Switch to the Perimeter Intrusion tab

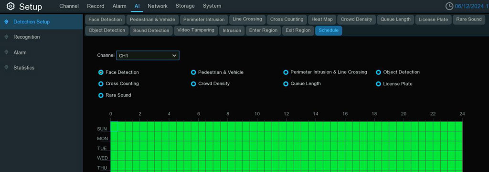tap(204, 20)
